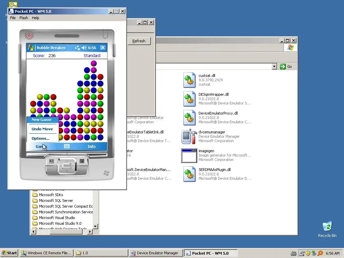
Task: Select the DeviceEmulatorProxy.dll file icon
Action: point(189,118)
